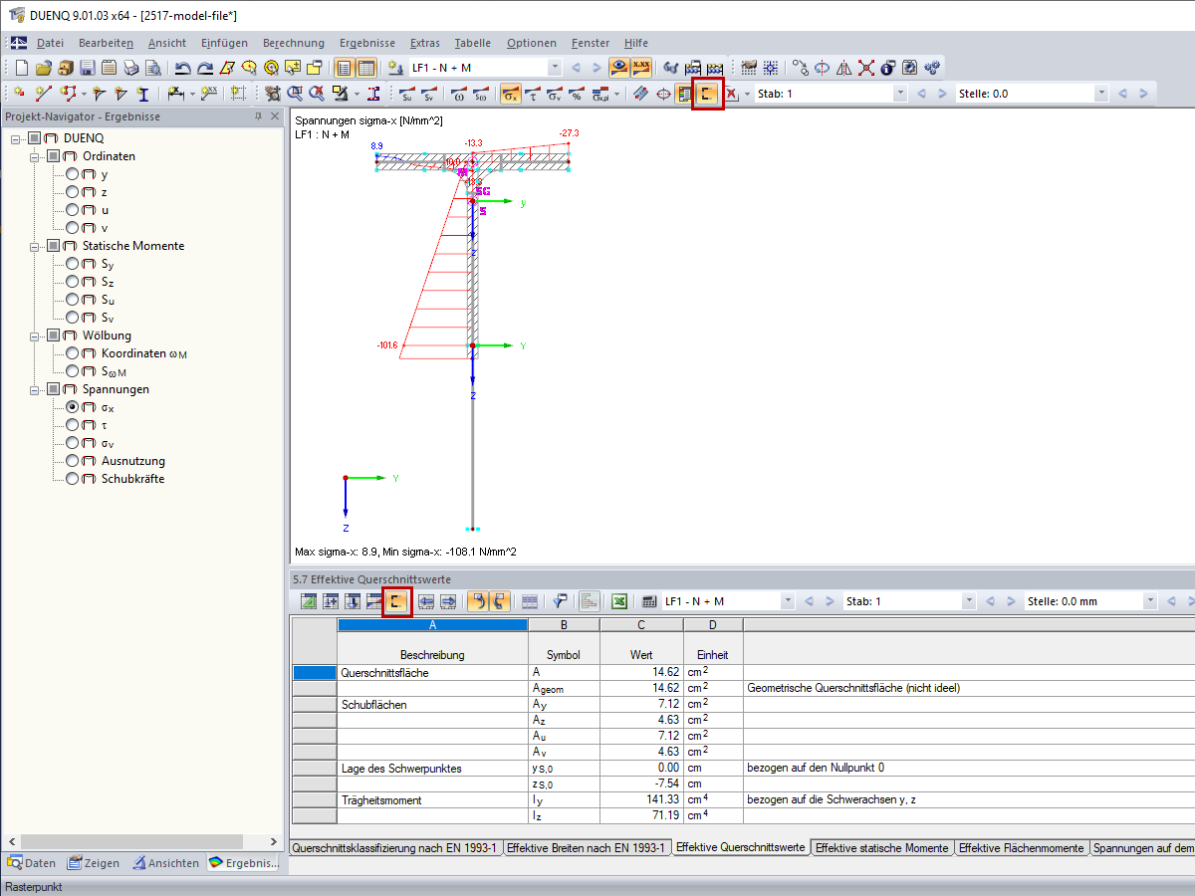Create a new file with the blank page icon
1195x896 pixels.
[x=22, y=68]
